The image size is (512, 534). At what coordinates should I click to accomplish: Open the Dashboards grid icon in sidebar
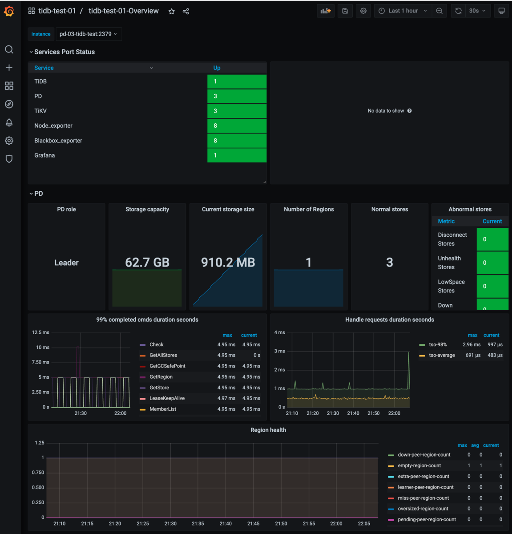coord(9,86)
